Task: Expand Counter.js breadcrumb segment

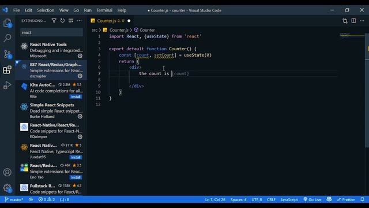Action: tap(119, 30)
